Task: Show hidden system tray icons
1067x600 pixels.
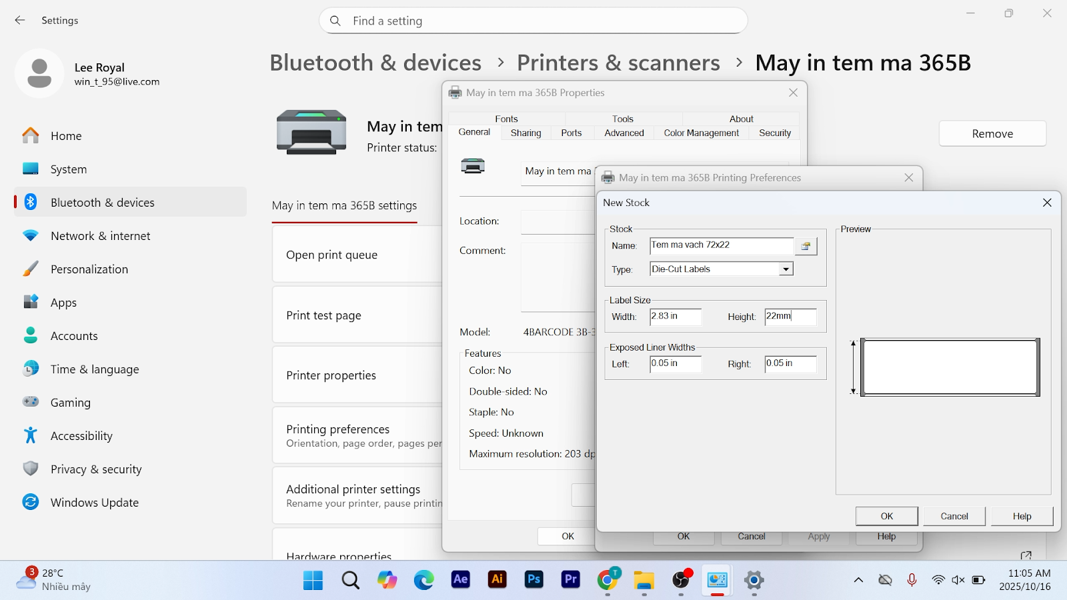Action: point(858,580)
